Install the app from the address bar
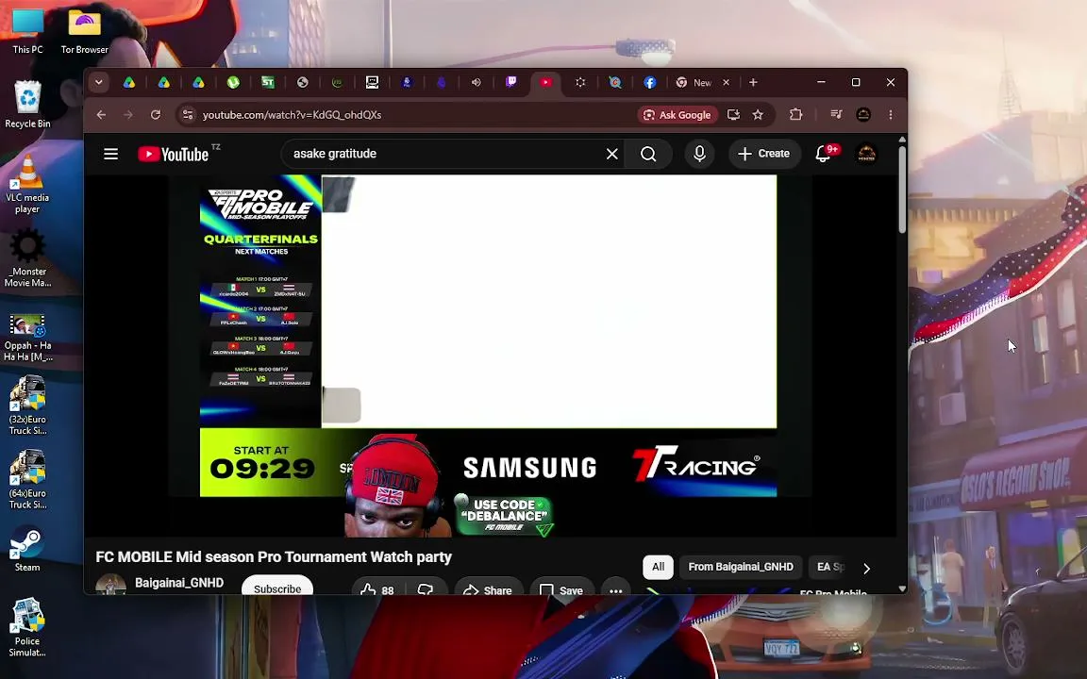Screen dimensions: 1087x679 (x=733, y=115)
